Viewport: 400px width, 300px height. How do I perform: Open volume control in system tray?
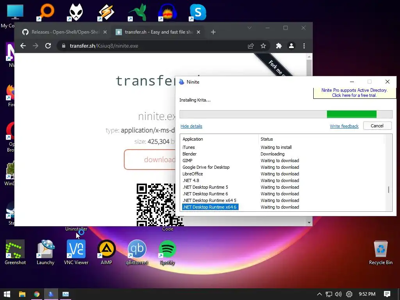(x=338, y=294)
